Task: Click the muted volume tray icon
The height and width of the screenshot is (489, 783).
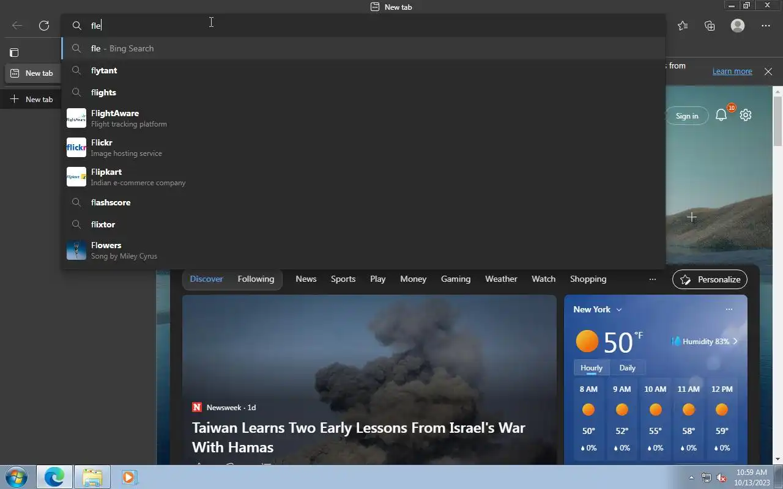Action: [x=721, y=477]
